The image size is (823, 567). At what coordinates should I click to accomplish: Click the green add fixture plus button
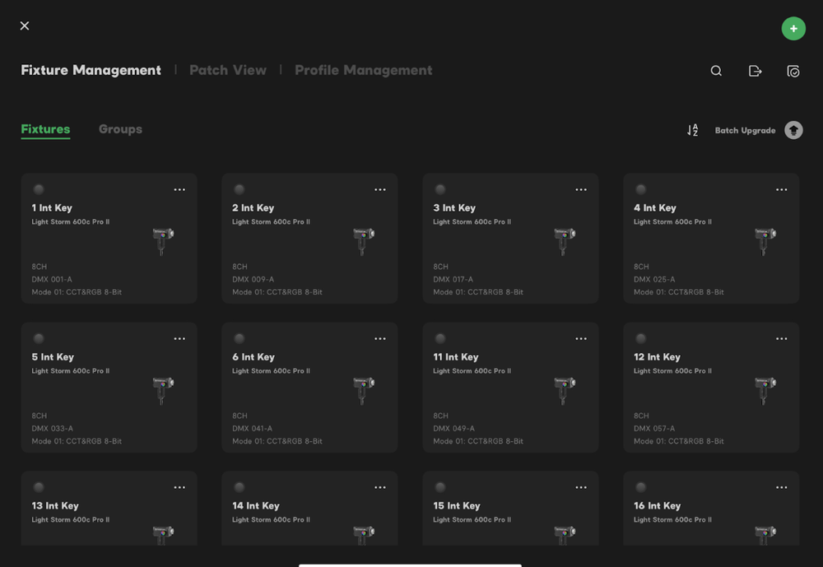(x=793, y=29)
